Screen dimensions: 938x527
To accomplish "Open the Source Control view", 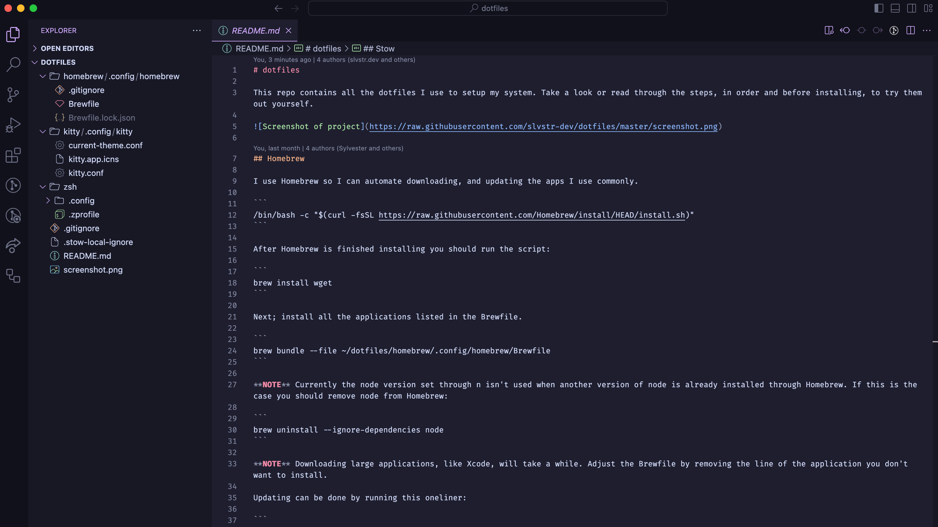I will point(14,95).
